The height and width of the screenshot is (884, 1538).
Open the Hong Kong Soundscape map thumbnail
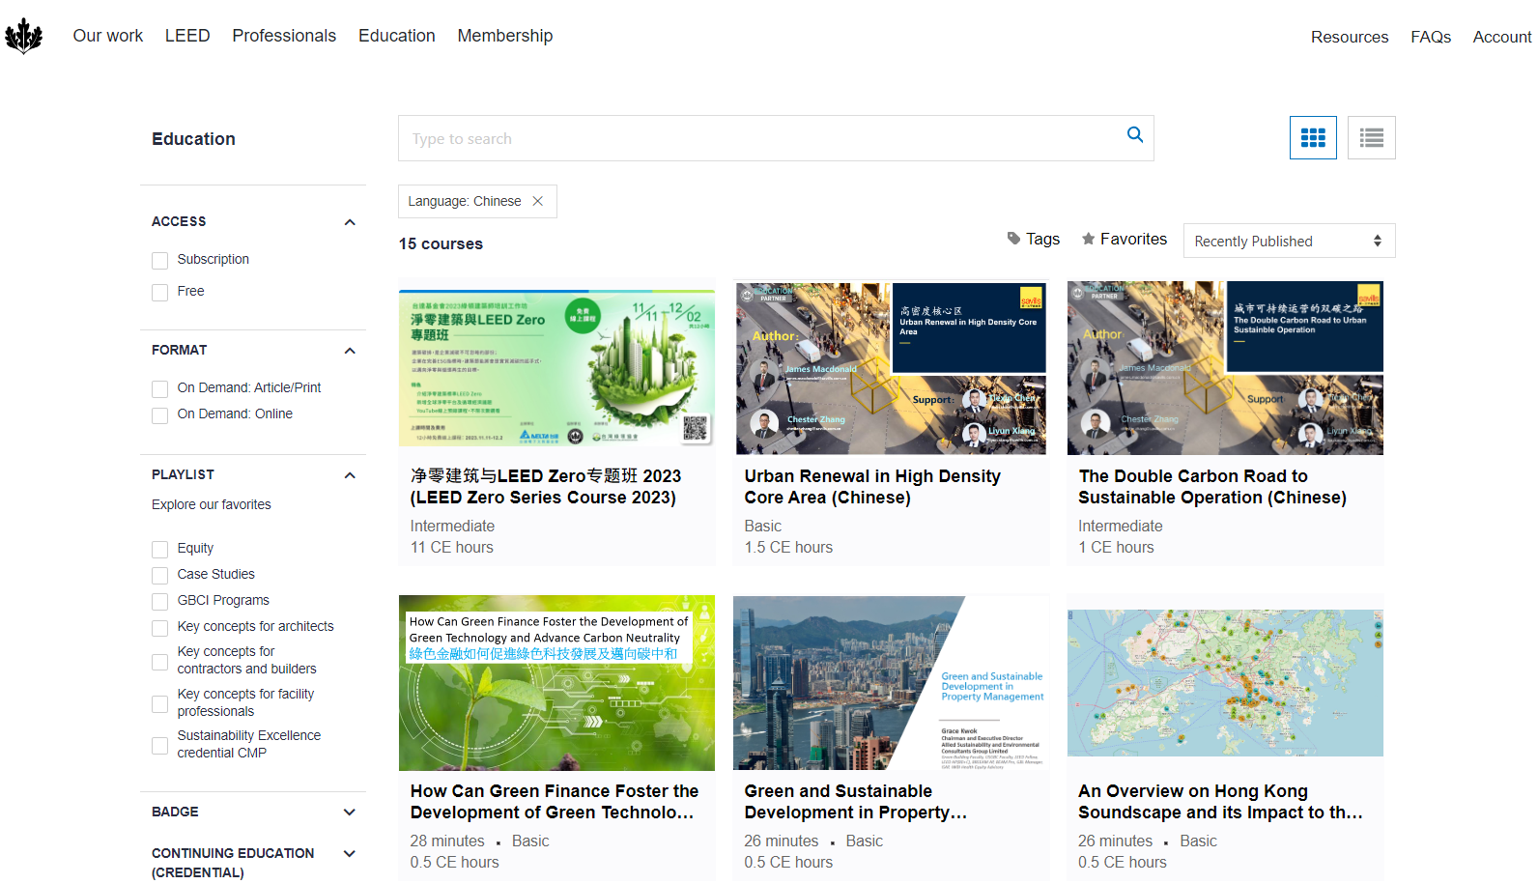tap(1224, 682)
